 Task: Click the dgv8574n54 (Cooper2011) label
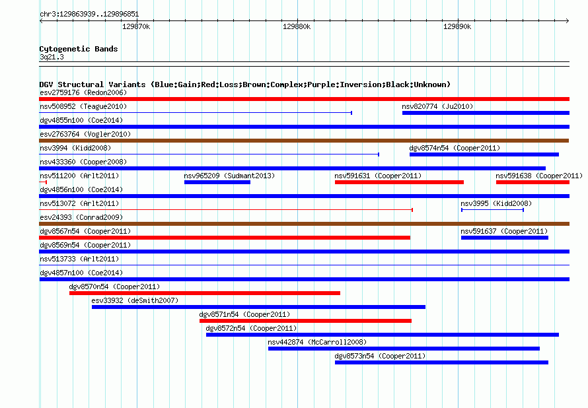point(455,148)
